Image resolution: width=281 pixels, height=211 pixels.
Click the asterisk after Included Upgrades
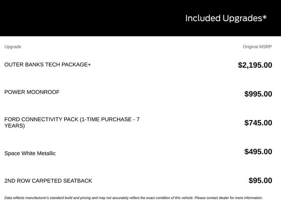pos(264,17)
